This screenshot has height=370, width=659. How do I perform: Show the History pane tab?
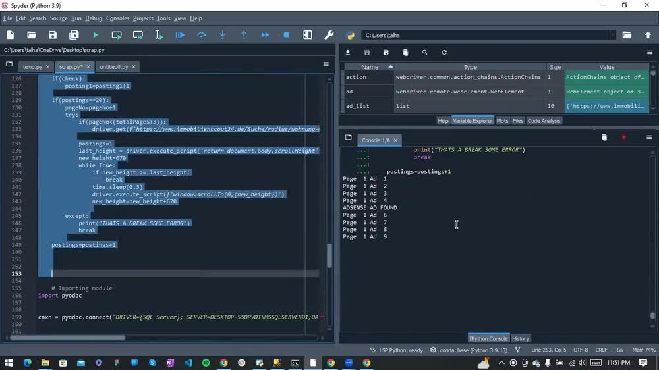pyautogui.click(x=521, y=338)
